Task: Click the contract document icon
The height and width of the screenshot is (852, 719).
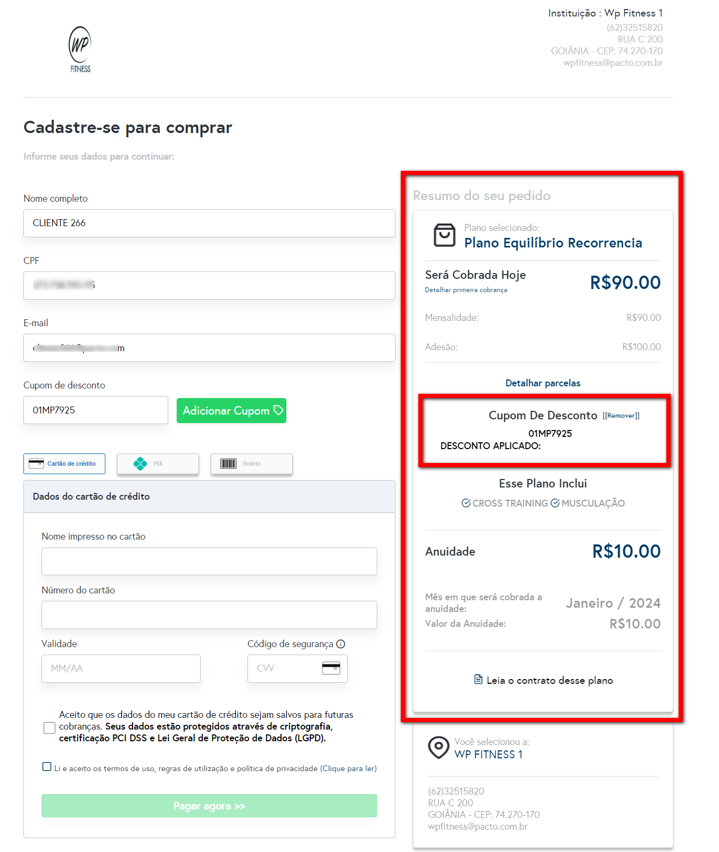Action: tap(478, 680)
